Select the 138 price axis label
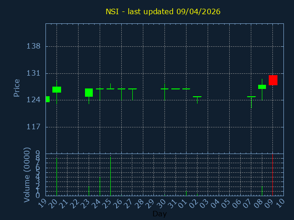This screenshot has width=294, height=220. (x=34, y=46)
